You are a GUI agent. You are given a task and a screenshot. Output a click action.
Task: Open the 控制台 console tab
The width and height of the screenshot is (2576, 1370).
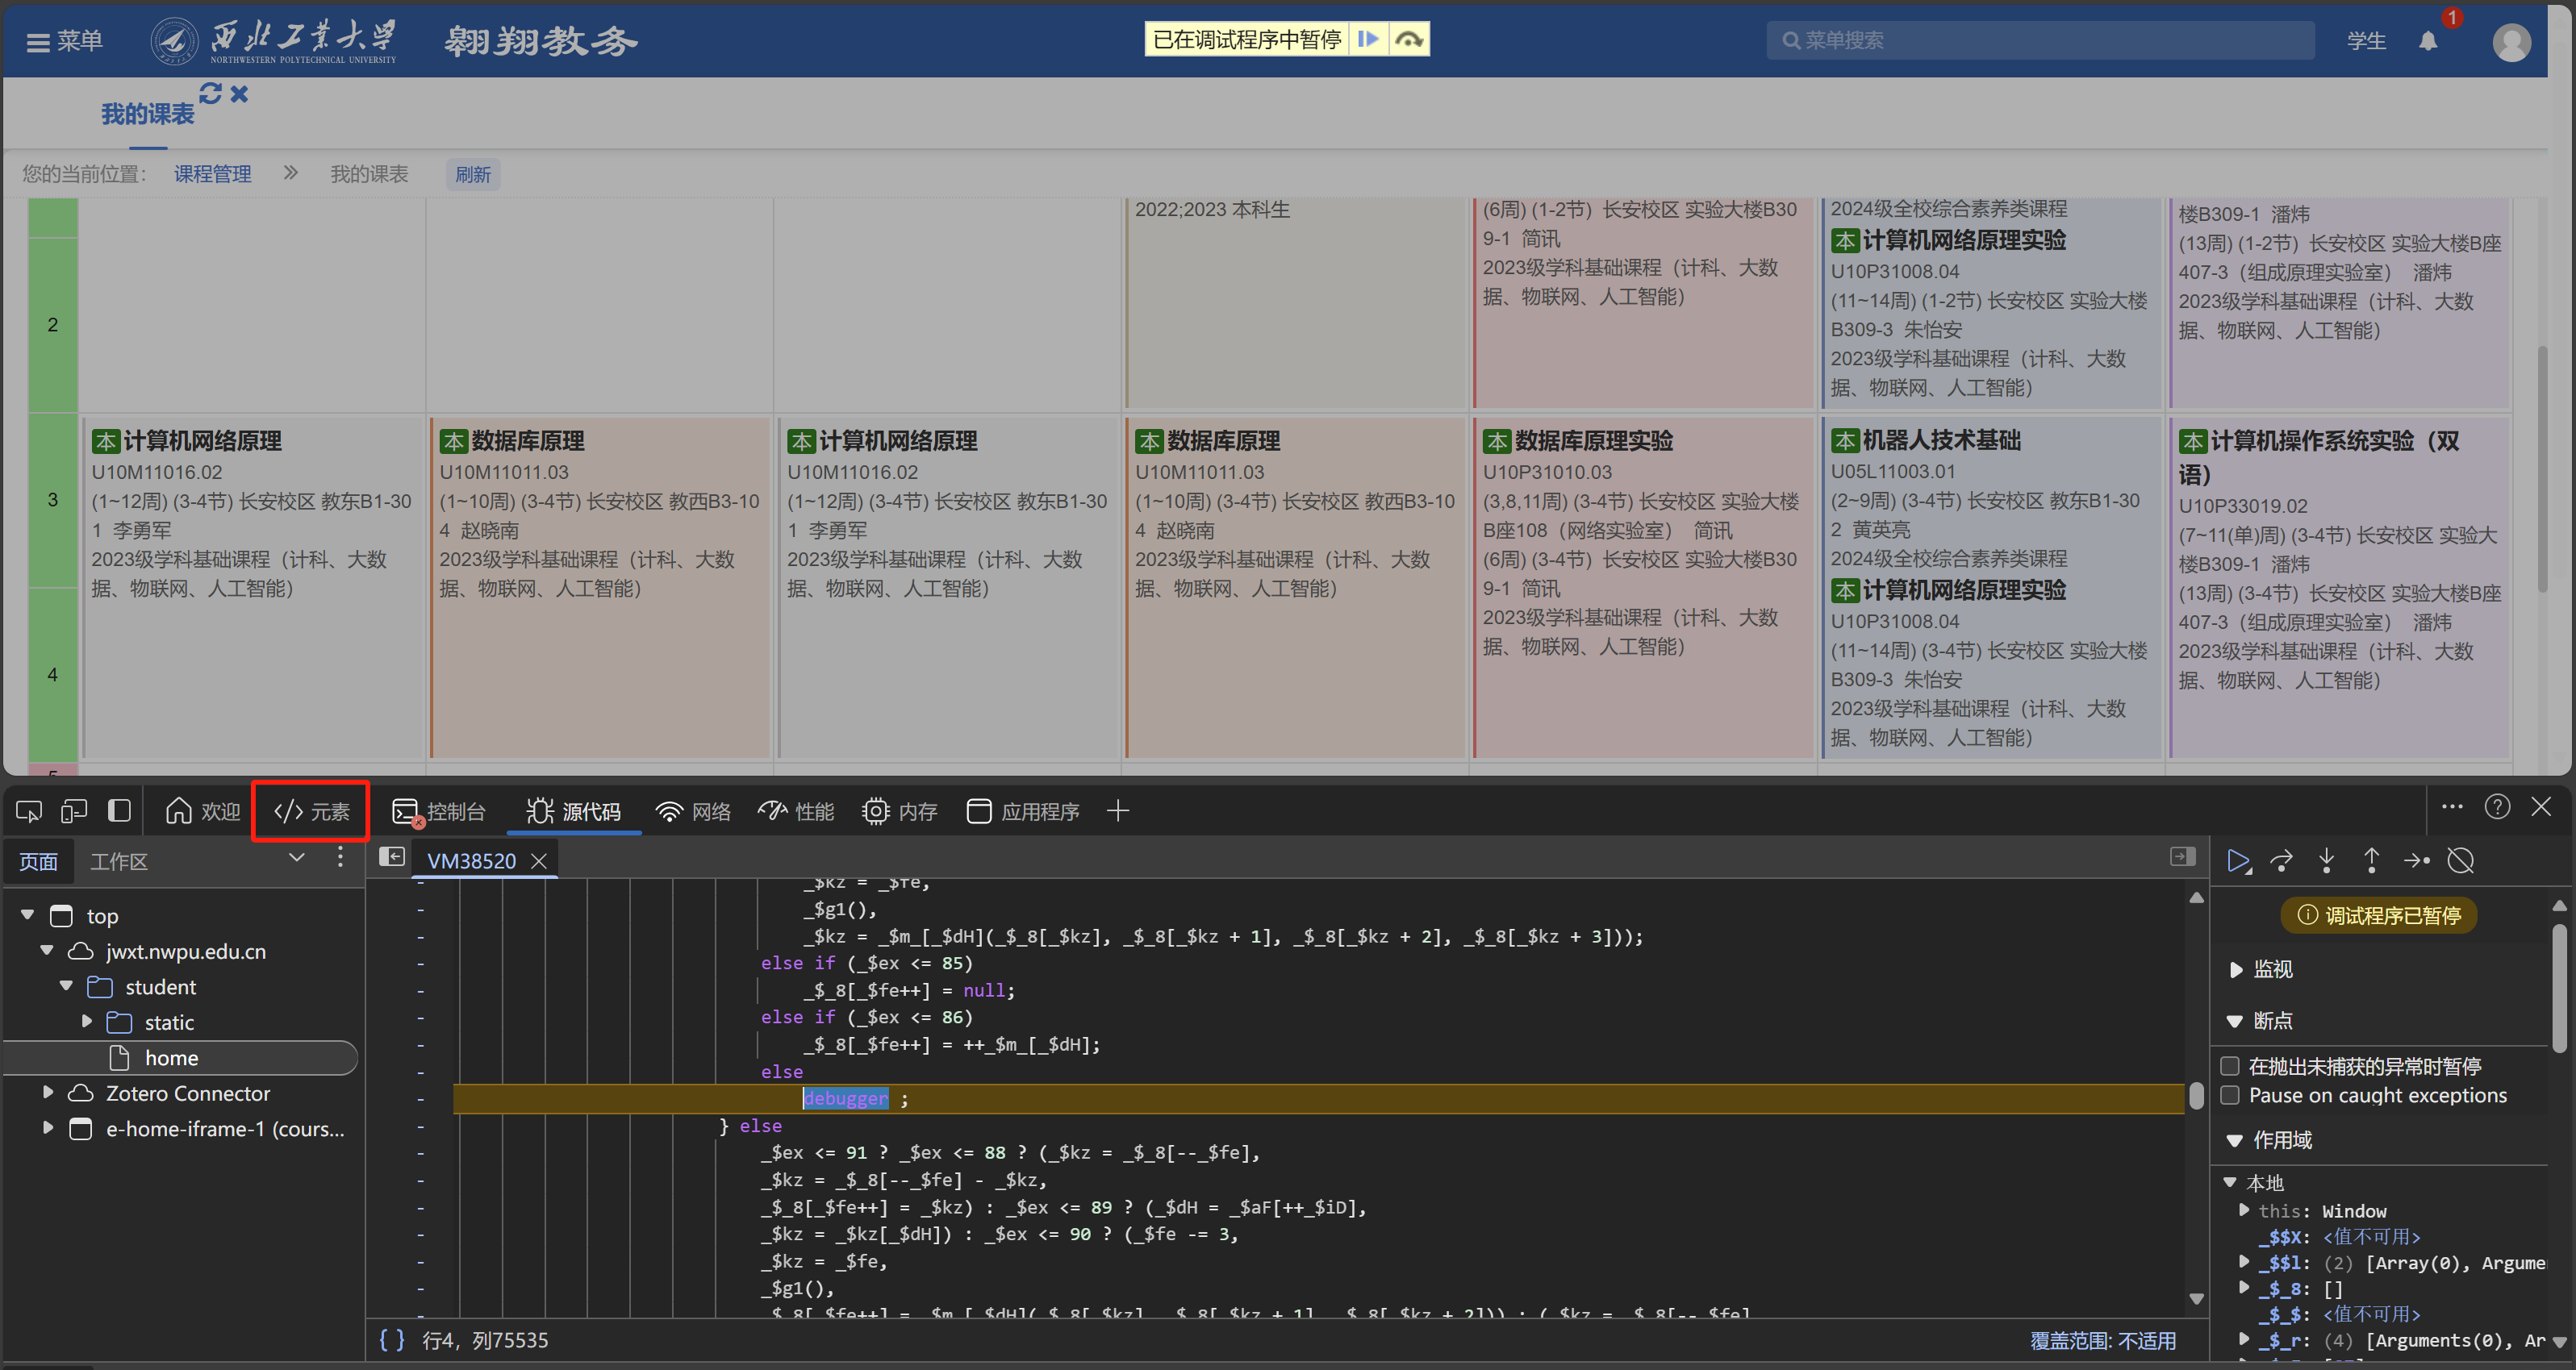439,811
